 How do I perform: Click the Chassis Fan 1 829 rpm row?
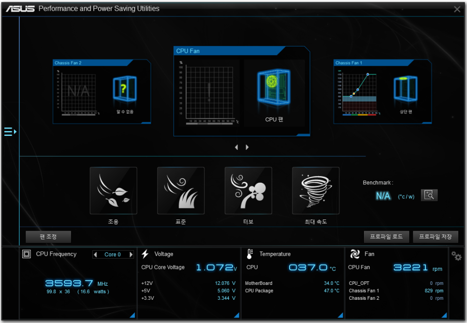(396, 291)
